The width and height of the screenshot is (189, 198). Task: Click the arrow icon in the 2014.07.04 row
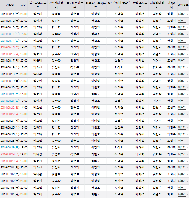[x=187, y=194]
